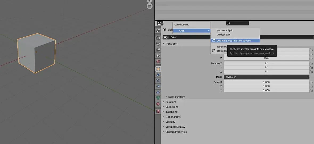The image size is (314, 144).
Task: Click the Rotation Y value field
Action: pyautogui.click(x=267, y=67)
